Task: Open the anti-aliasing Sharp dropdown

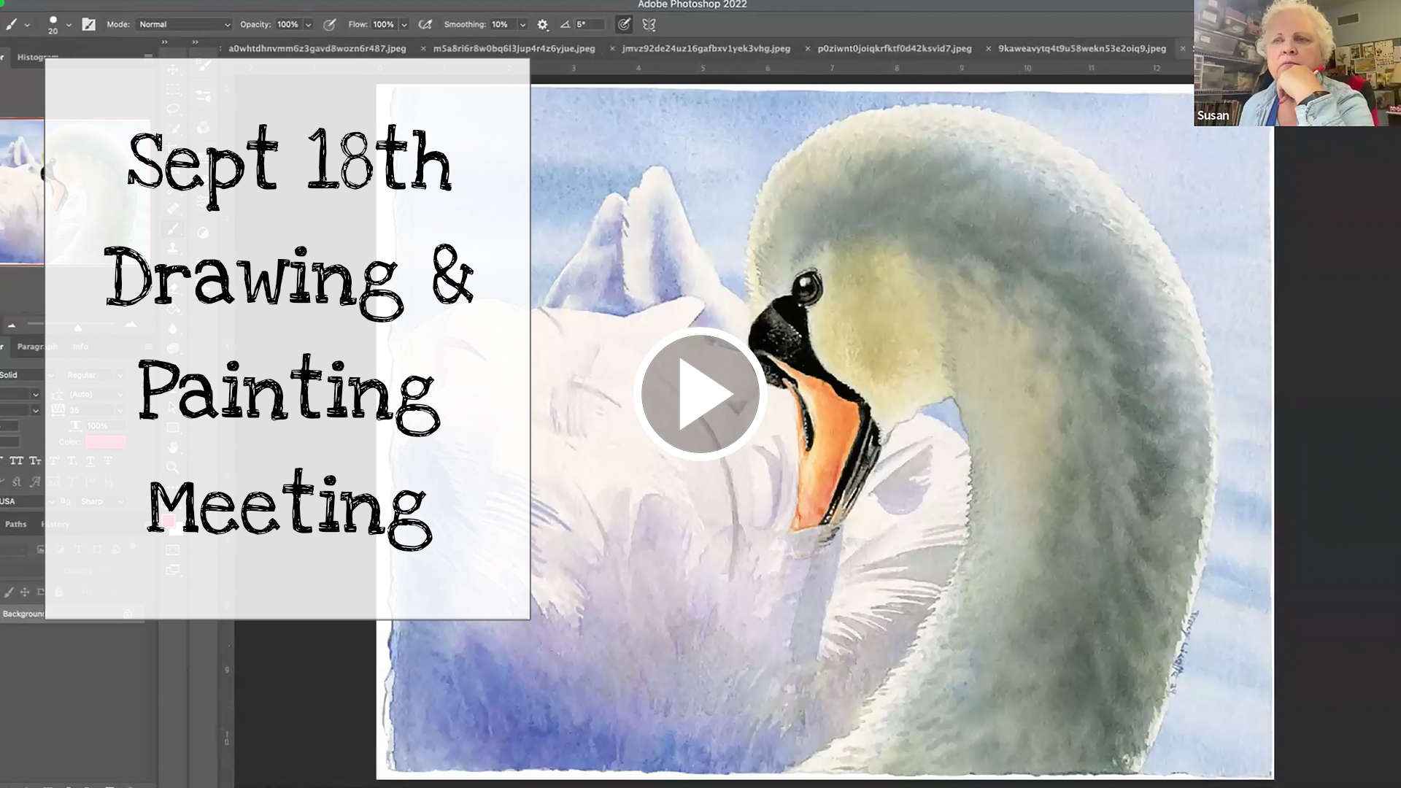Action: [x=101, y=501]
